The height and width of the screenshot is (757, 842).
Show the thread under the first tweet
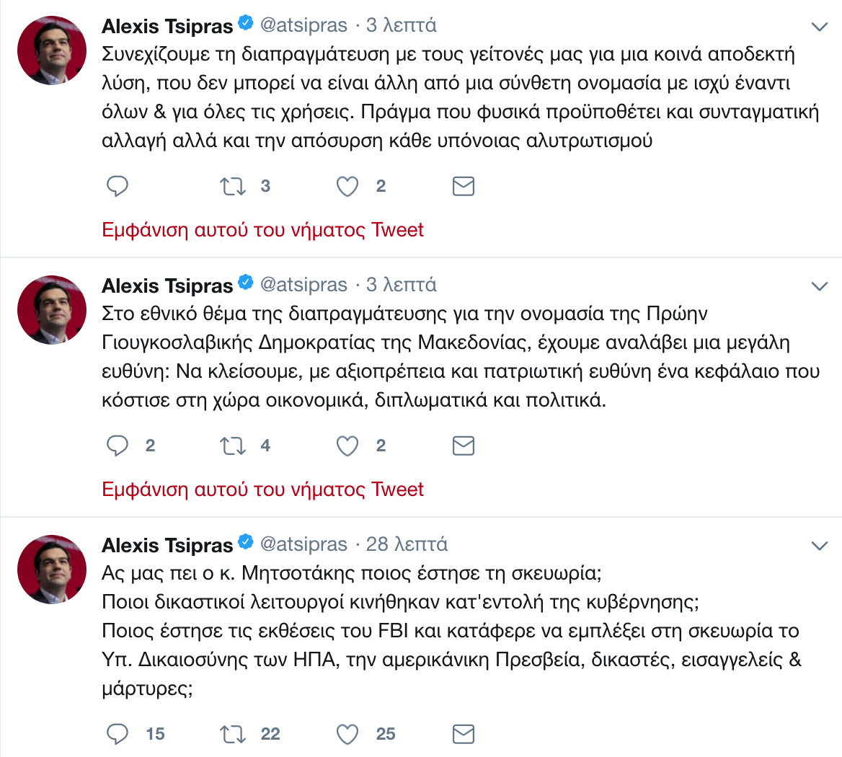pyautogui.click(x=262, y=230)
